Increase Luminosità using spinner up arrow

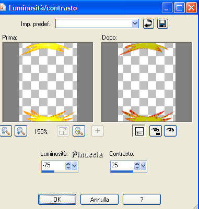point(68,164)
